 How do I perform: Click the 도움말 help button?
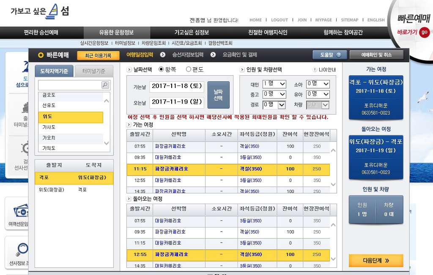pyautogui.click(x=330, y=55)
